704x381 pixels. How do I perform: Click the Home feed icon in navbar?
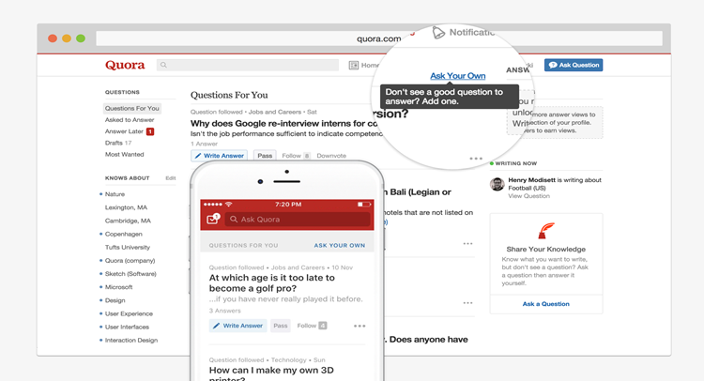pos(354,66)
